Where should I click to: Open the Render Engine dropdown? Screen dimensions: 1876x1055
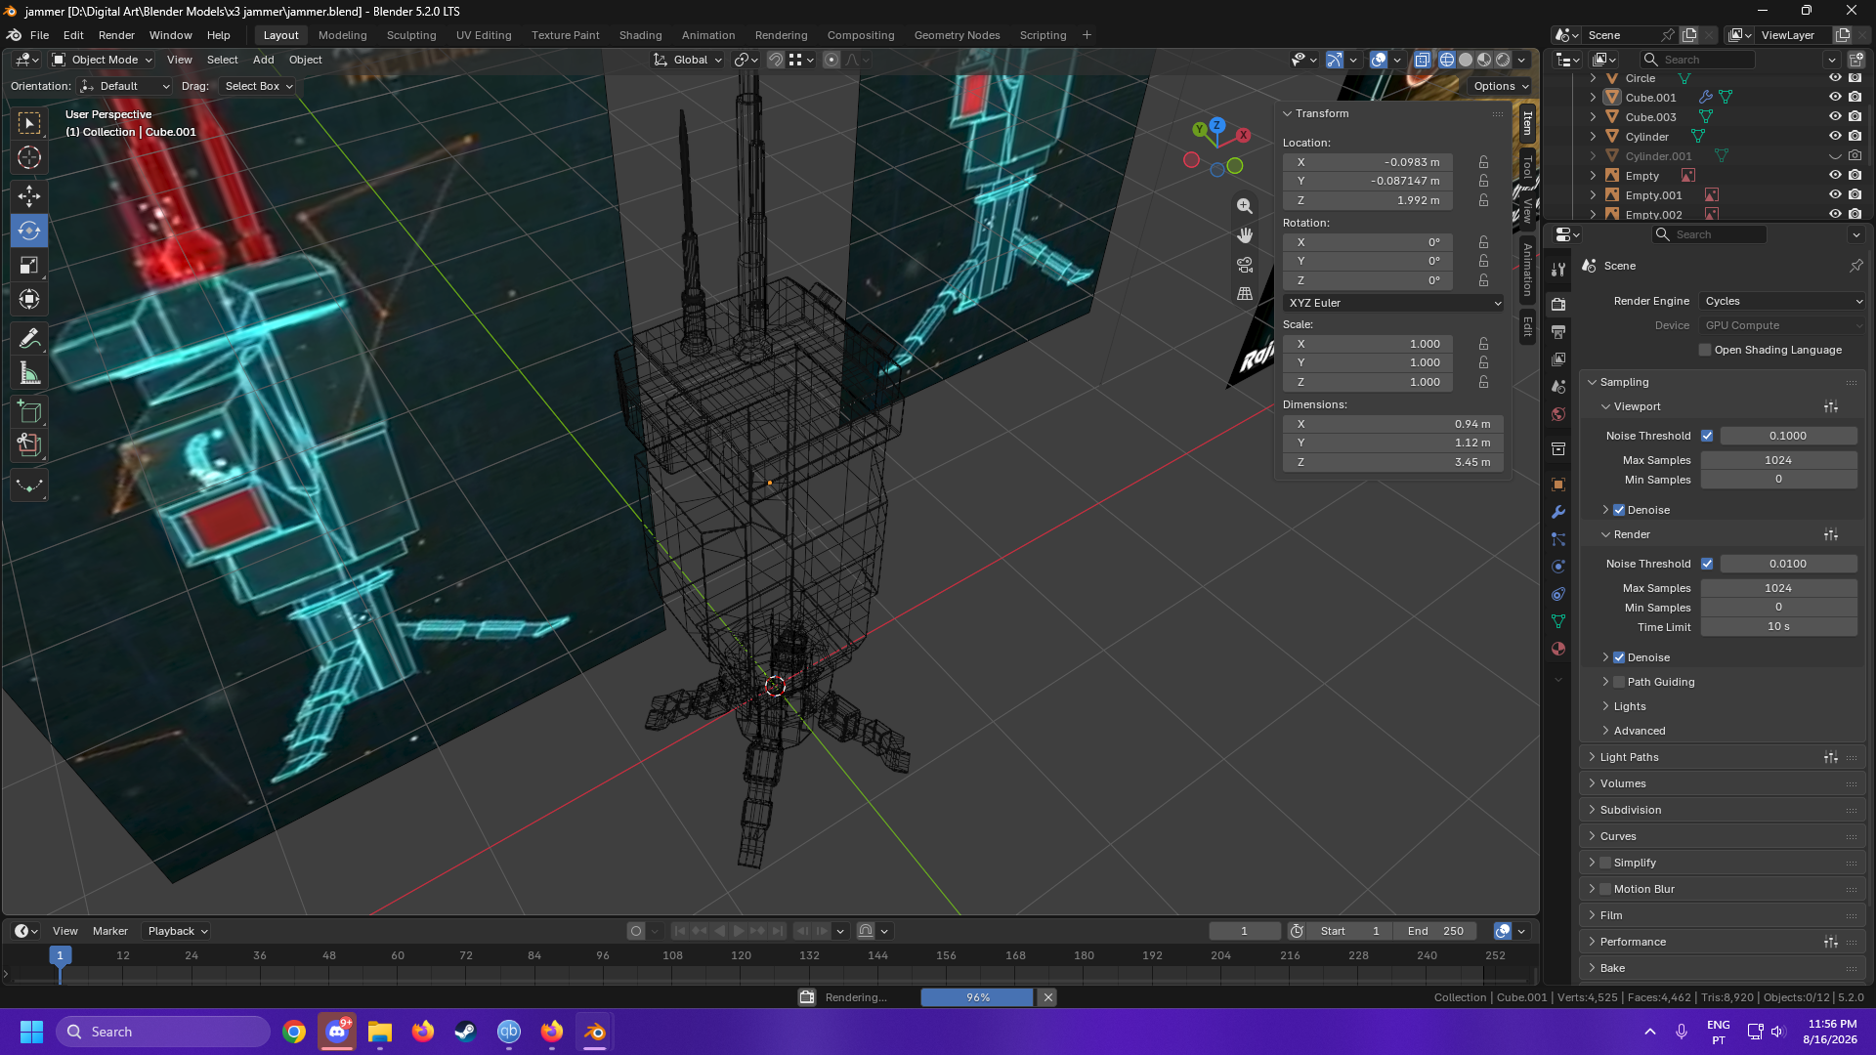pyautogui.click(x=1783, y=301)
